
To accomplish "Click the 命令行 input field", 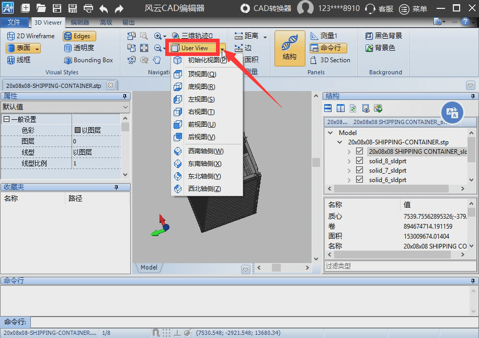I will 254,322.
